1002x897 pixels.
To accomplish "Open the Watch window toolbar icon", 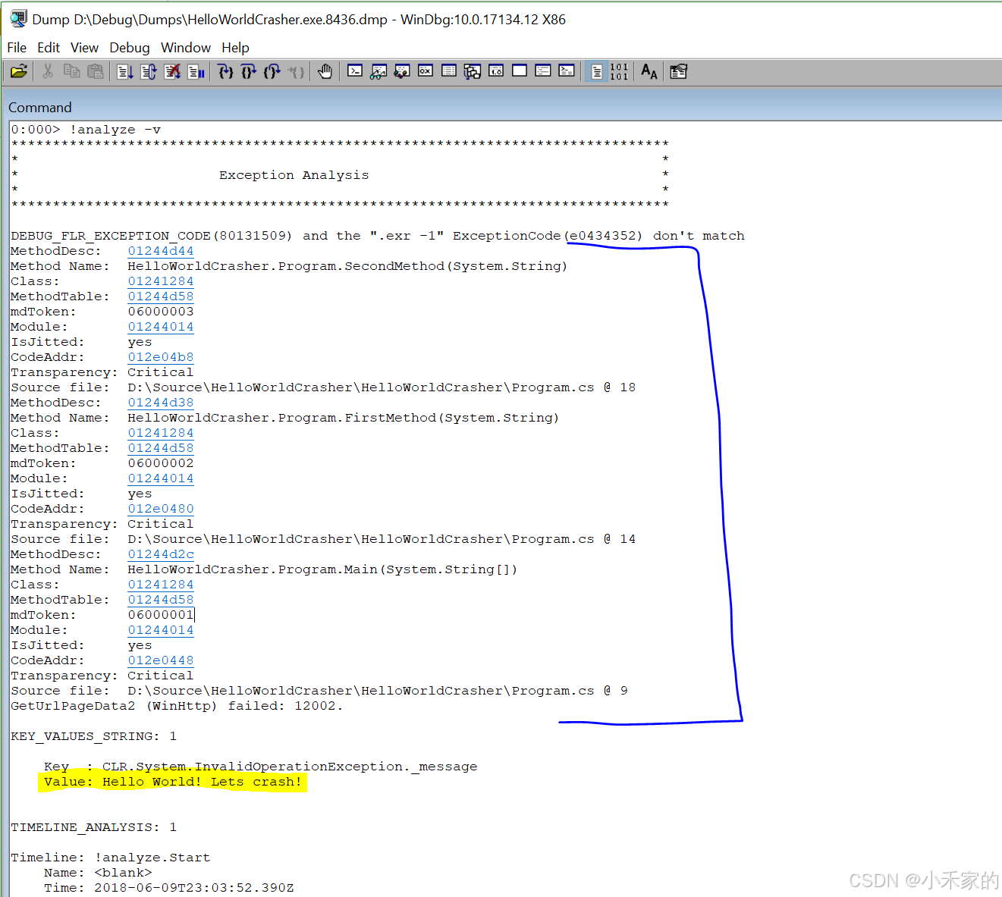I will tap(378, 71).
